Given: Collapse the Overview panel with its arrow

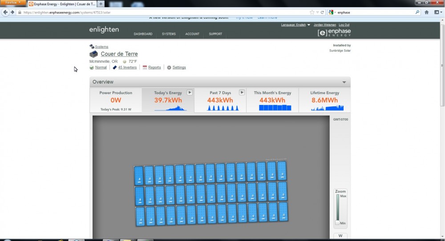Looking at the screenshot, I should click(x=344, y=82).
